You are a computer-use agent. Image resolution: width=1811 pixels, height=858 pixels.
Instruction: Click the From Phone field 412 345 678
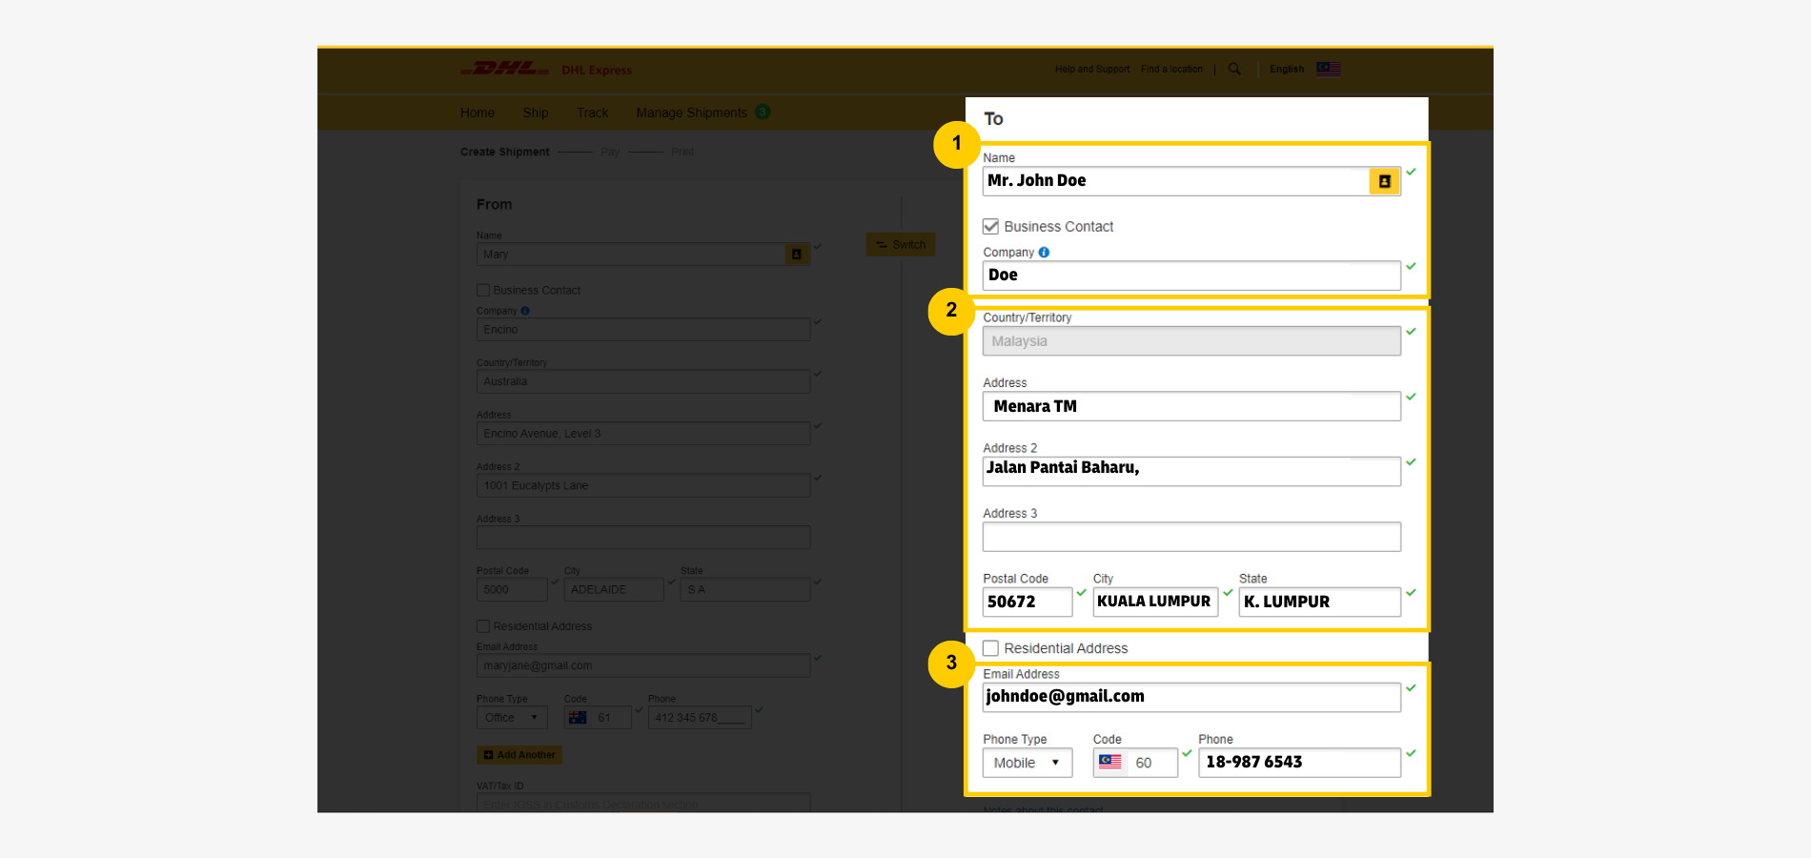(x=700, y=718)
